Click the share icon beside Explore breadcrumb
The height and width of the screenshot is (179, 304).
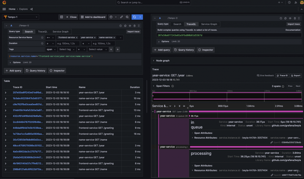pos(32,9)
